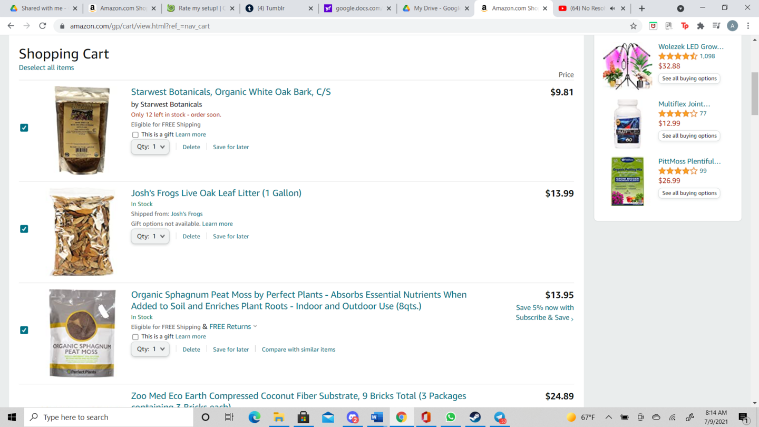The height and width of the screenshot is (427, 759).
Task: Open WhatsApp from the taskbar
Action: tap(451, 417)
